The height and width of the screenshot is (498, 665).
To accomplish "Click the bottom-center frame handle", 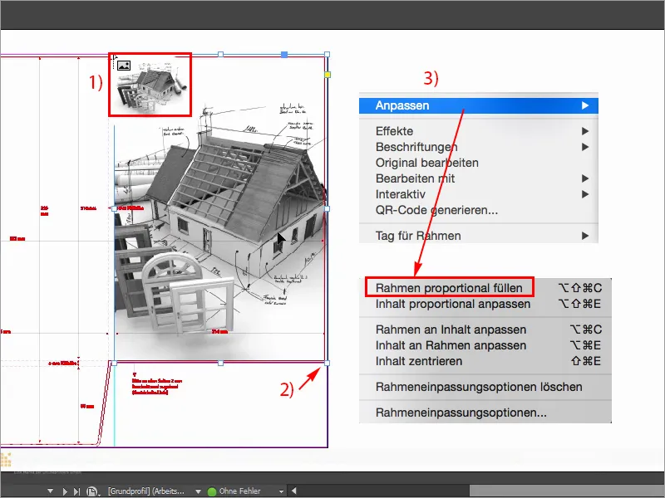I will 220,363.
